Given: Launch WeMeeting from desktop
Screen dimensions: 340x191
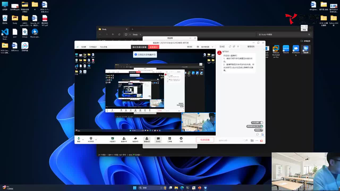Looking at the screenshot, I should [296, 50].
